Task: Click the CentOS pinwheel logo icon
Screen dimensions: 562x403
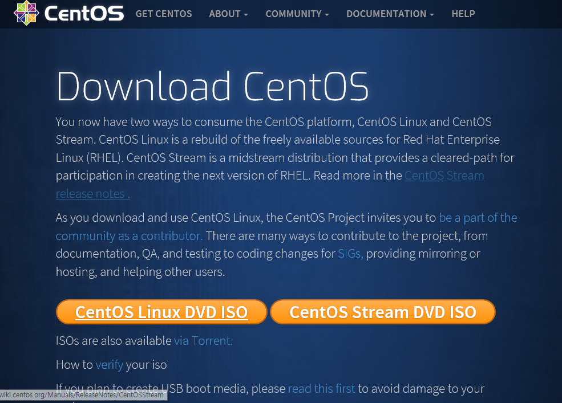Action: [26, 13]
